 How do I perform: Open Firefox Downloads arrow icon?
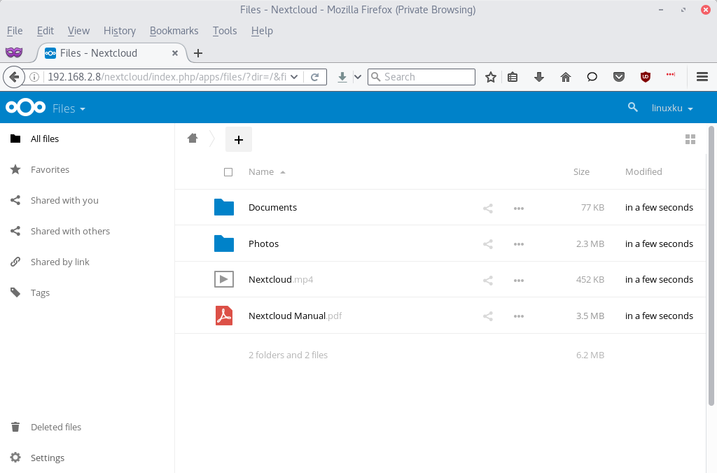click(x=539, y=77)
